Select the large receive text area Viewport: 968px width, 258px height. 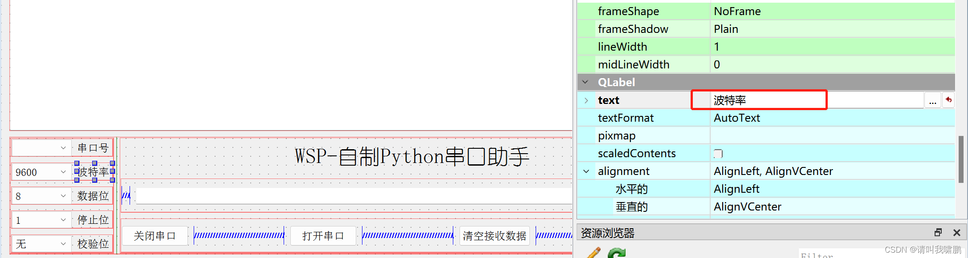(x=291, y=65)
